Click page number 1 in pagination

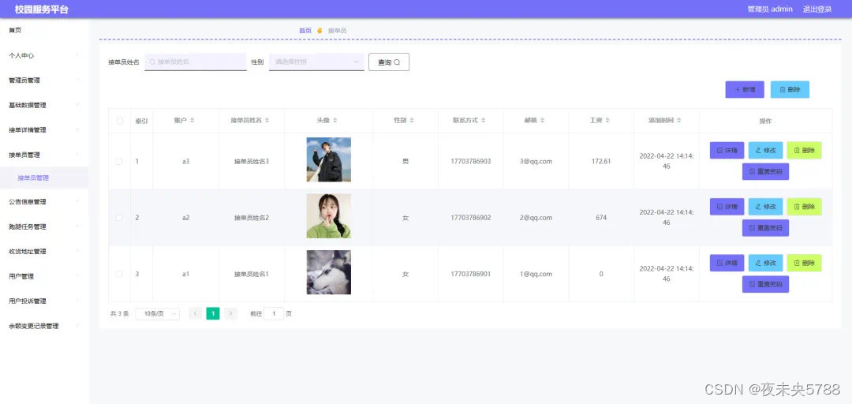pos(213,314)
